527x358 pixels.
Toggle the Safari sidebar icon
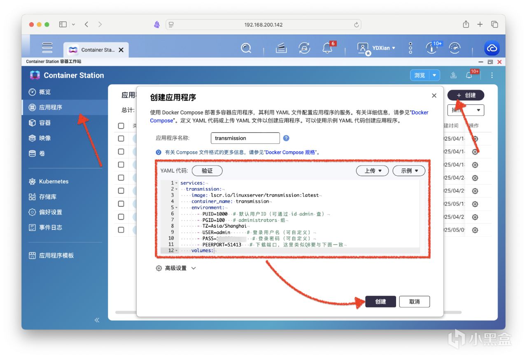(x=63, y=24)
